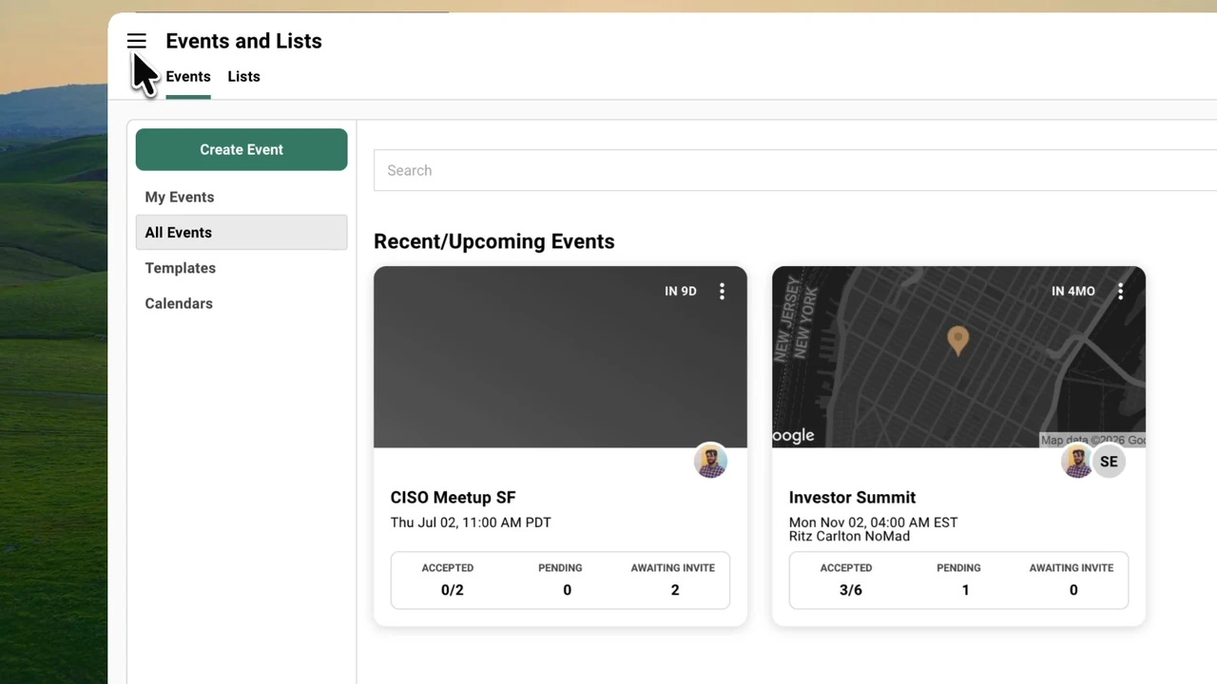Click the AWAITING INVITE label on Investor Summit
This screenshot has height=684, width=1217.
pyautogui.click(x=1072, y=568)
